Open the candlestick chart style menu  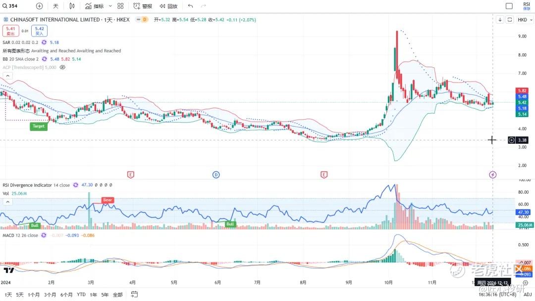72,6
